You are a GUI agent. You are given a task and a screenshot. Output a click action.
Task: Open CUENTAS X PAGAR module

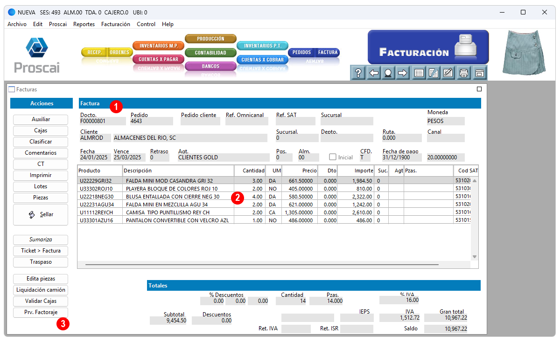pos(159,59)
